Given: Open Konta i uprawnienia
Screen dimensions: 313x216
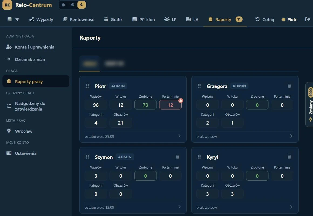Looking at the screenshot, I should 36,47.
